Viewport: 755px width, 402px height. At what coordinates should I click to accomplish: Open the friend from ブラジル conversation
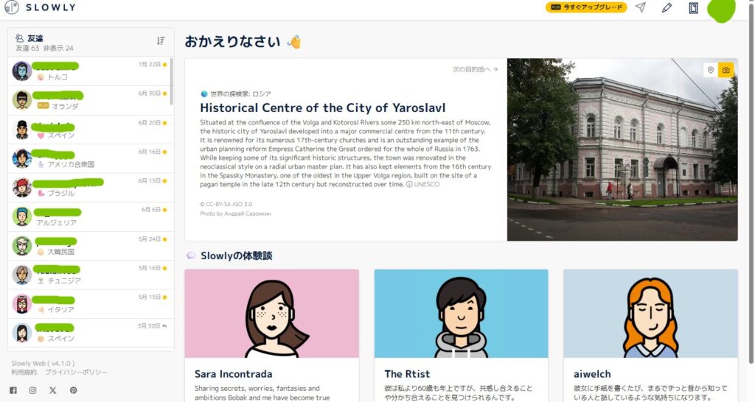90,188
